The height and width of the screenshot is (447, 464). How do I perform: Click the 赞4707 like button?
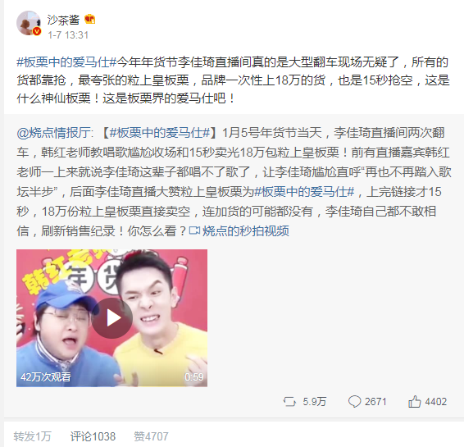[151, 436]
